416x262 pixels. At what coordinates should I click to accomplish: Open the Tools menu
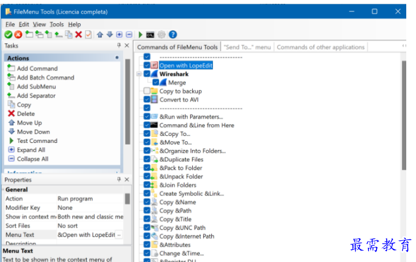coord(57,24)
